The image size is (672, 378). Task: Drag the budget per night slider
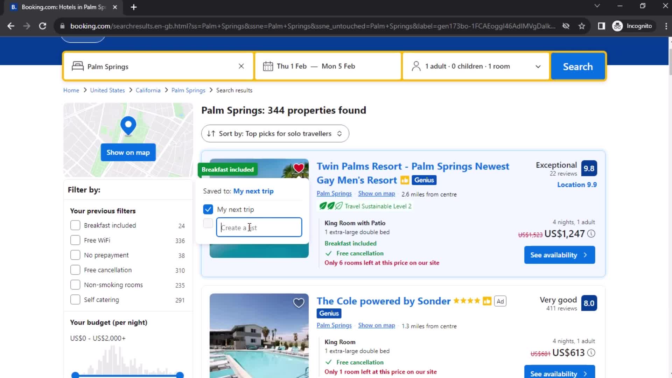(75, 375)
